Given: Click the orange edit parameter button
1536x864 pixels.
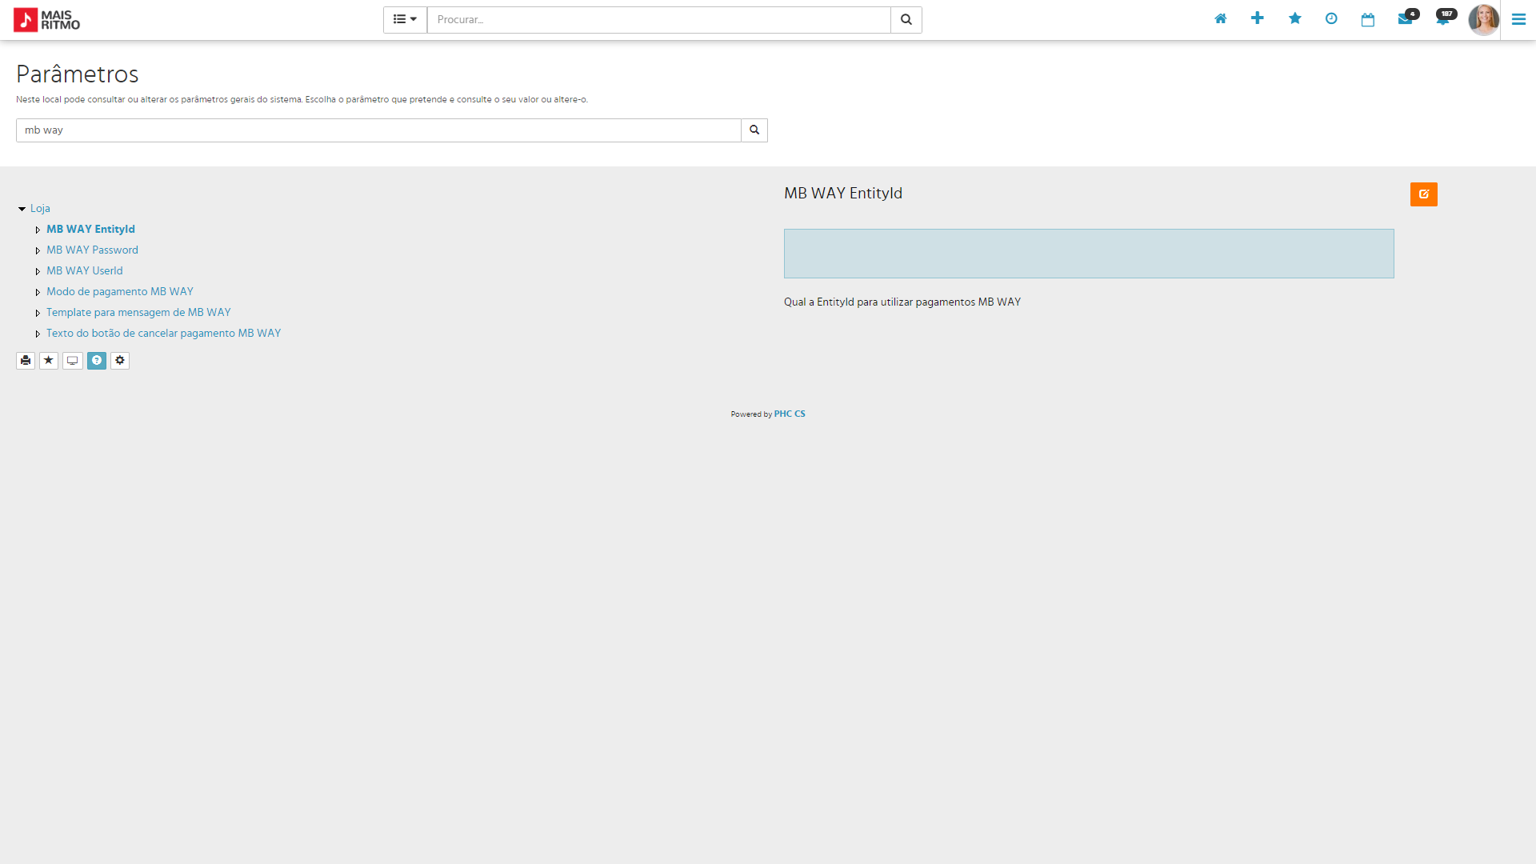Looking at the screenshot, I should click(1424, 194).
